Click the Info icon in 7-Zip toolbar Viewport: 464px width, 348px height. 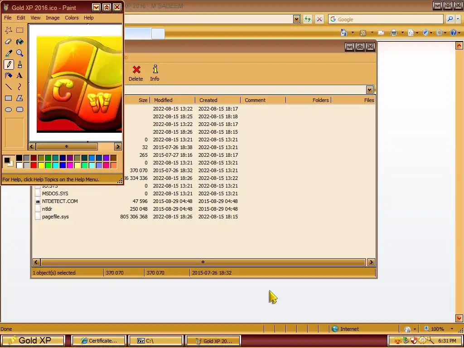155,69
